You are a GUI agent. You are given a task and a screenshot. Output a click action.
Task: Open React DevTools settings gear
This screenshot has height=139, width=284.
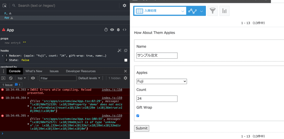pyautogui.click(x=125, y=6)
